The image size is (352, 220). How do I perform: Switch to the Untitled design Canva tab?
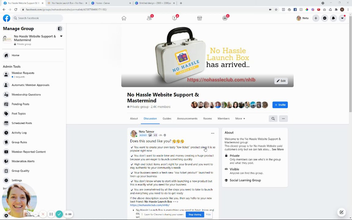tap(155, 3)
